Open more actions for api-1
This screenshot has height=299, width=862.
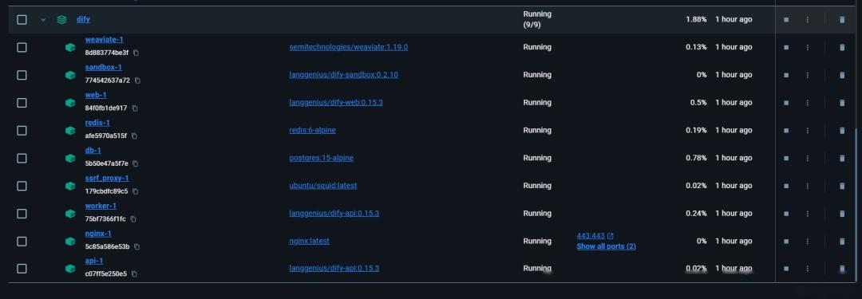click(x=808, y=269)
